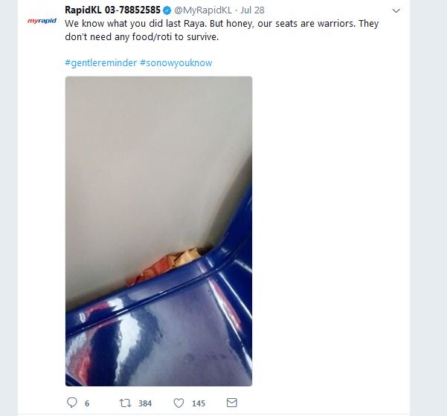447x416 pixels.
Task: Click the blue verified badge
Action: 167,10
